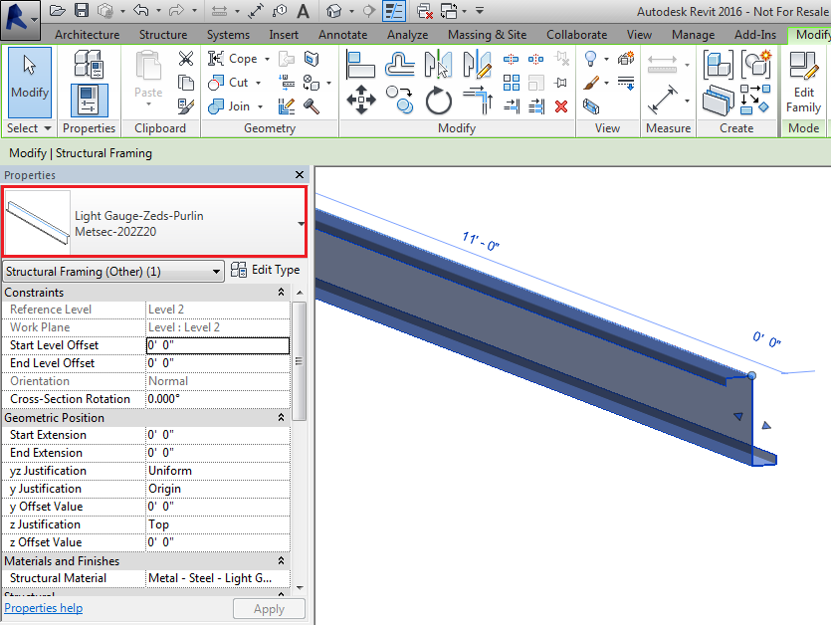Open the Annotate ribbon tab
Image resolution: width=831 pixels, height=625 pixels.
point(343,35)
